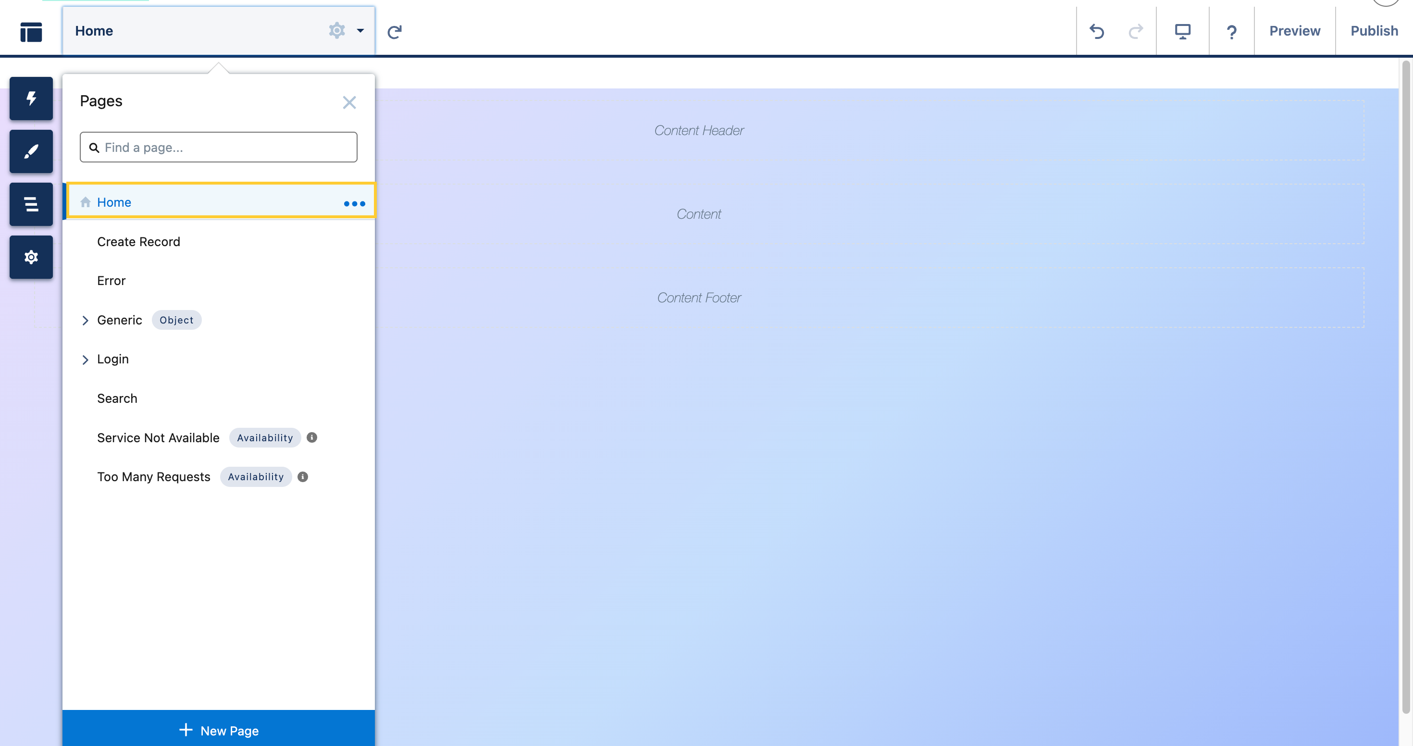
Task: Click the Preview button
Action: tap(1294, 31)
